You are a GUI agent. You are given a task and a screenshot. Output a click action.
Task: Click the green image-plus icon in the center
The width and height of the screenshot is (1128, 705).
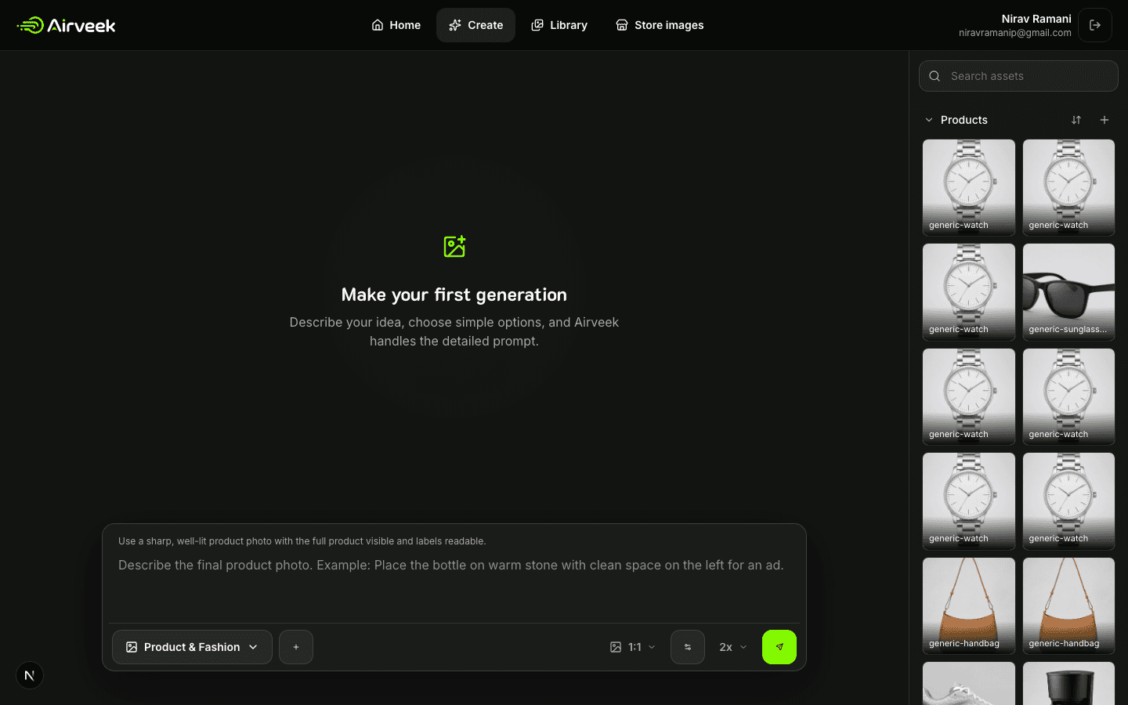pyautogui.click(x=454, y=247)
